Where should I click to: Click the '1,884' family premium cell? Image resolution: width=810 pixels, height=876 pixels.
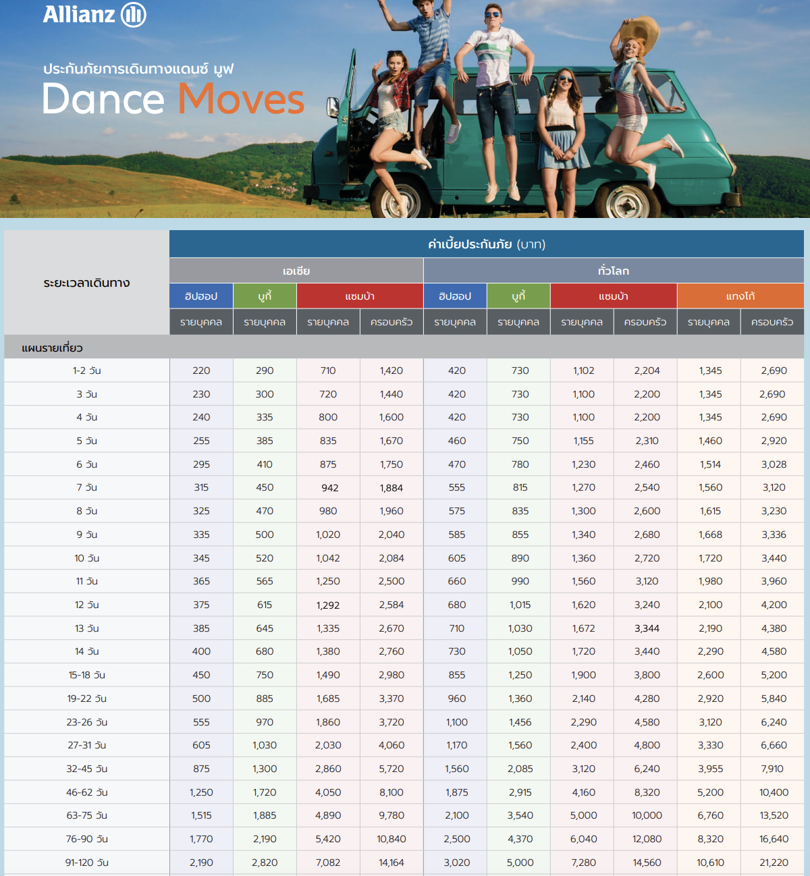point(391,488)
